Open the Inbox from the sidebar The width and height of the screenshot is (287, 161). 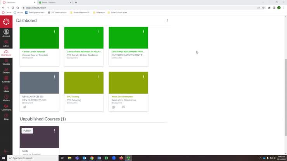coord(6,89)
